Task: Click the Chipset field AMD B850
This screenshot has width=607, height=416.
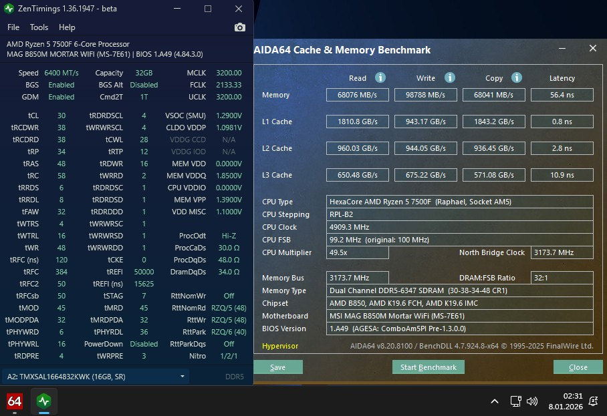Action: [459, 303]
